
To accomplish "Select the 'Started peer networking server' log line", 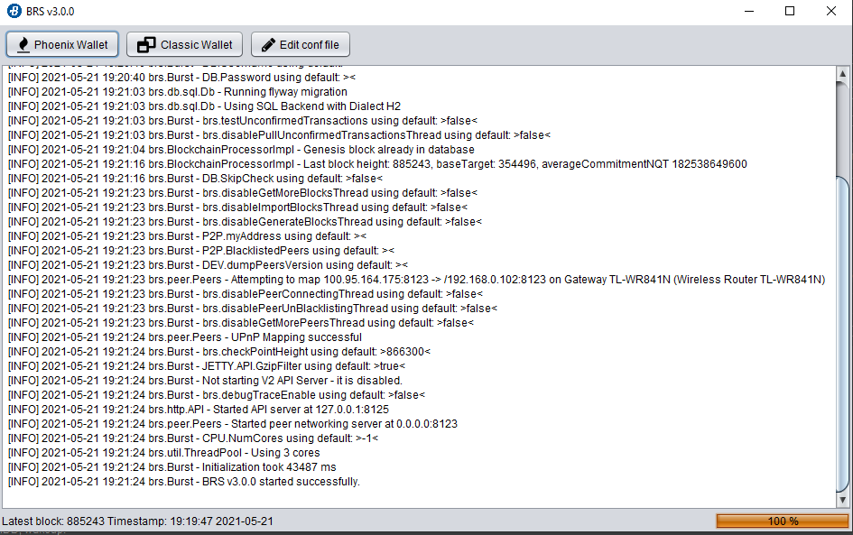I will coord(233,423).
